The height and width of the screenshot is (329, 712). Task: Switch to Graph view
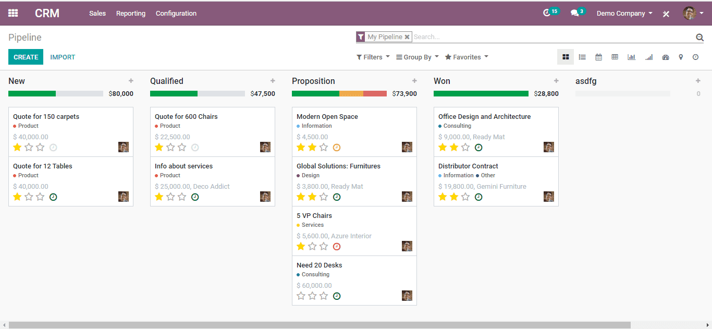pyautogui.click(x=631, y=57)
